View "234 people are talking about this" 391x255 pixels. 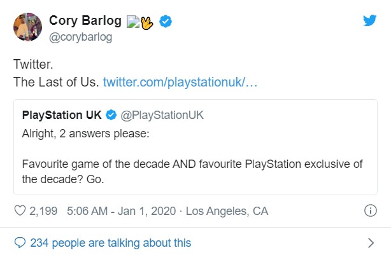pos(111,242)
